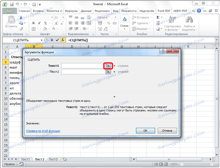
Task: Open the font name dropdown
Action: pos(52,17)
